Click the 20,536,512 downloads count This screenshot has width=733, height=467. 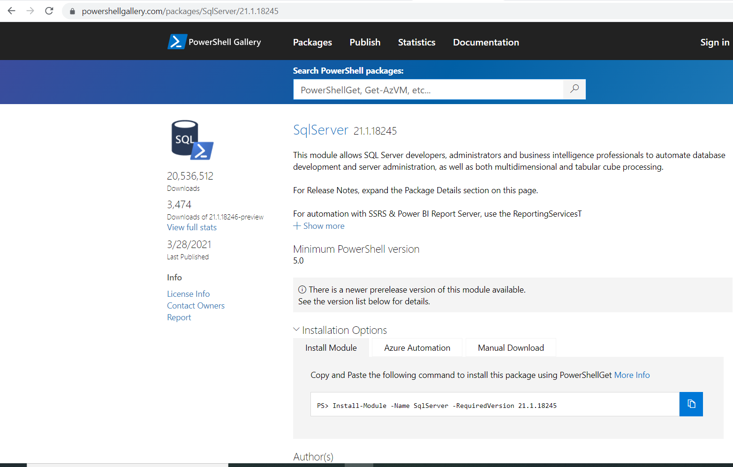click(x=190, y=176)
